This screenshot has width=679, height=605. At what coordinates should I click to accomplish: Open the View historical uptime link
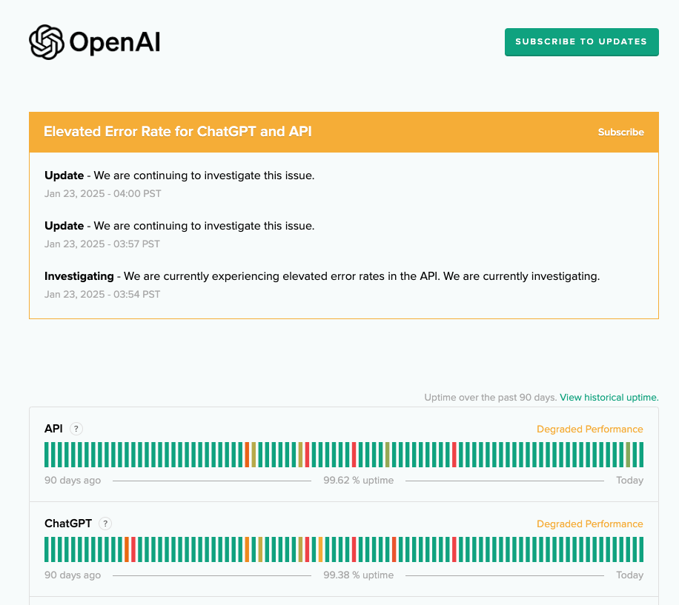point(609,398)
